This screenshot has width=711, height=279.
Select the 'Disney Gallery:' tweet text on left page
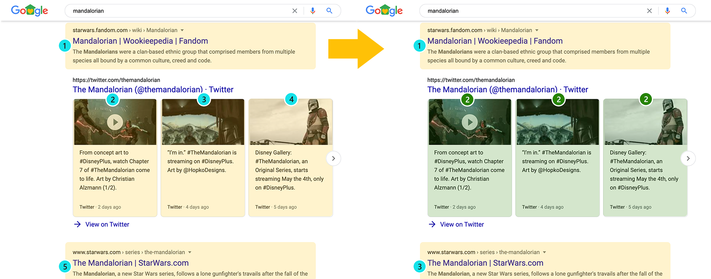(x=290, y=170)
